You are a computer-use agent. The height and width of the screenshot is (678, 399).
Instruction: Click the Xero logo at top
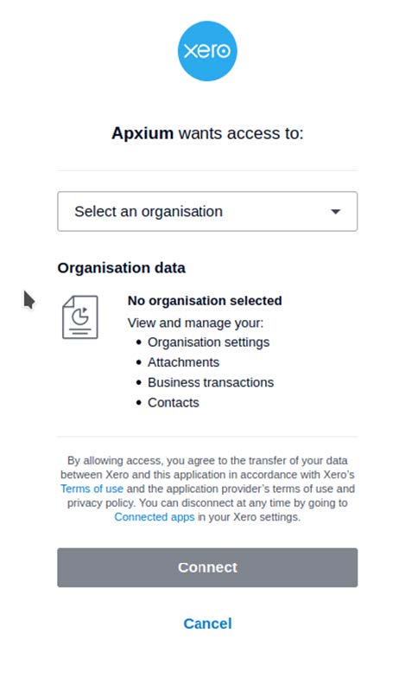[x=207, y=51]
